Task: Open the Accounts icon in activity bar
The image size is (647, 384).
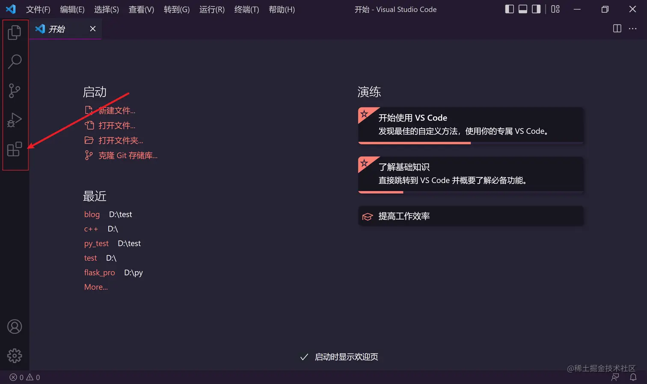Action: point(15,327)
